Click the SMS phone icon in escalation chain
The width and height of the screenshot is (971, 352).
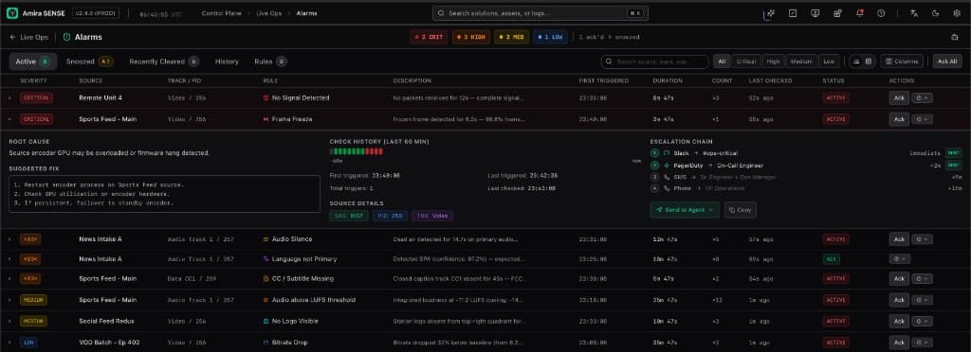click(x=667, y=177)
